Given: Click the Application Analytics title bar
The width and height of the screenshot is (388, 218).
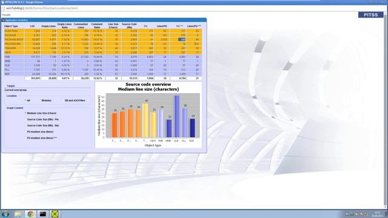Looking at the screenshot, I should click(x=104, y=20).
